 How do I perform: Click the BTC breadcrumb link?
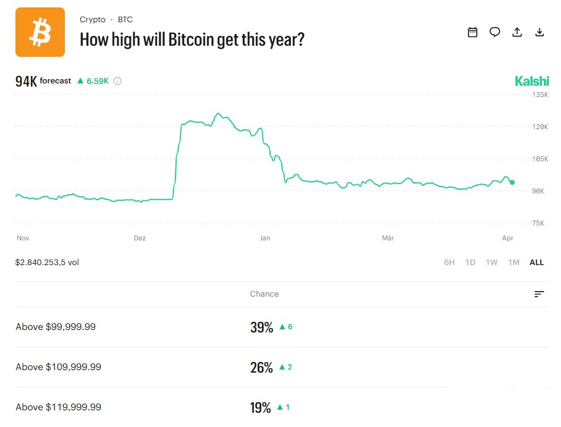click(125, 20)
